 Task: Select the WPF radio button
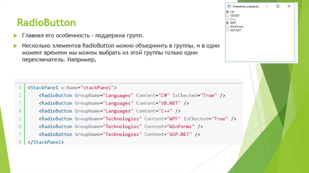pyautogui.click(x=228, y=23)
